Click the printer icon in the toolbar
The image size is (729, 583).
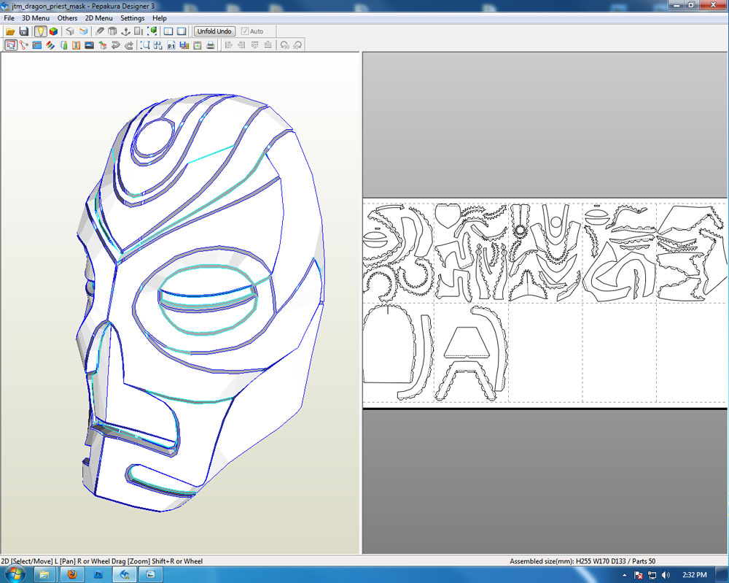click(x=211, y=45)
